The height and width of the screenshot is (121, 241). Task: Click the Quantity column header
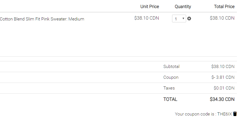coord(183,7)
